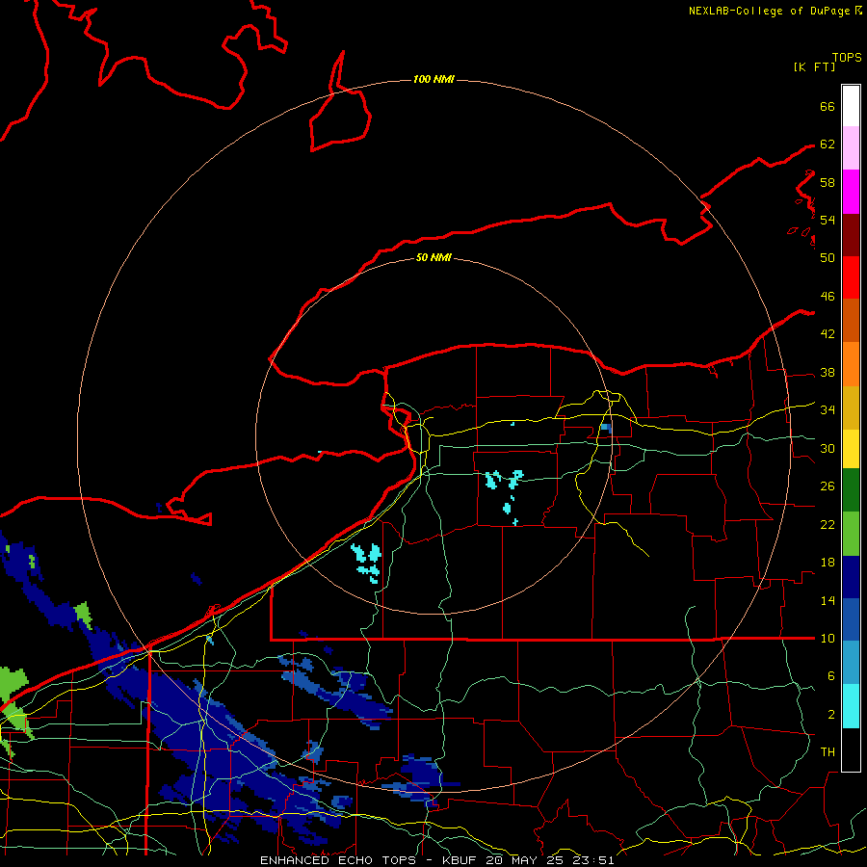This screenshot has height=867, width=867.
Task: Click the 34 legend label
Action: (828, 410)
